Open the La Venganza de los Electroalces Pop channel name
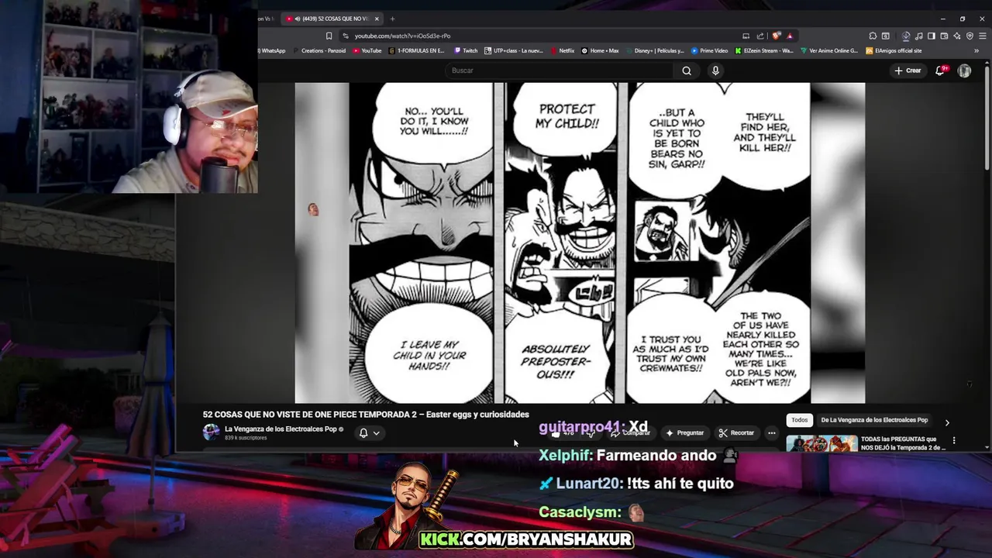Viewport: 992px width, 558px height. 281,429
